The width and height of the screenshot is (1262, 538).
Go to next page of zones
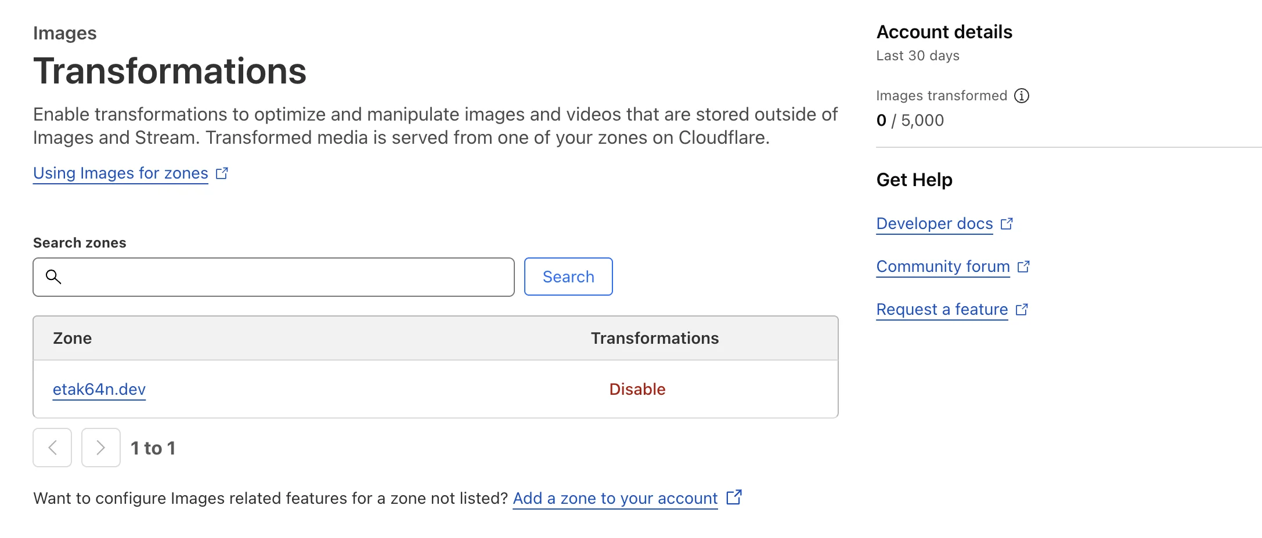[x=101, y=448]
